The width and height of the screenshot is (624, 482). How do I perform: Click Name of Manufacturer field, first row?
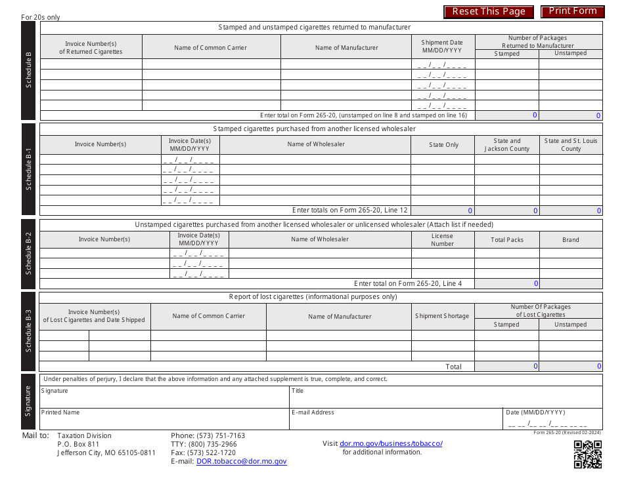click(x=346, y=64)
